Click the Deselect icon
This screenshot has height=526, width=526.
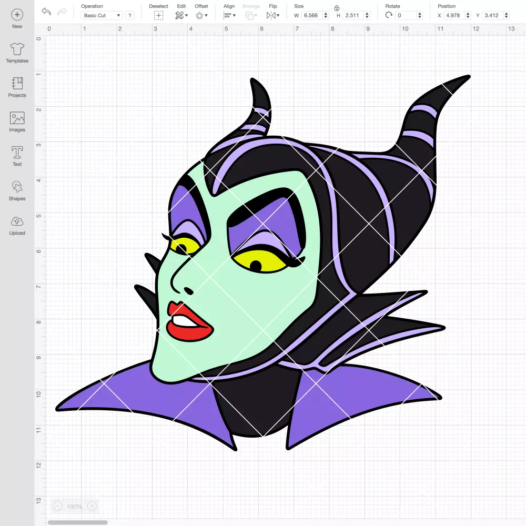159,15
